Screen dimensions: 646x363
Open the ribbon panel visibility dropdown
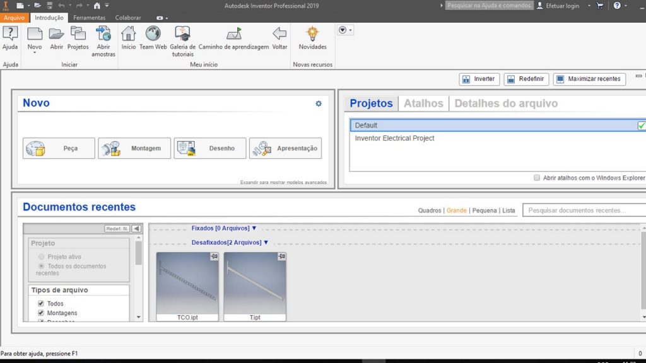(345, 30)
